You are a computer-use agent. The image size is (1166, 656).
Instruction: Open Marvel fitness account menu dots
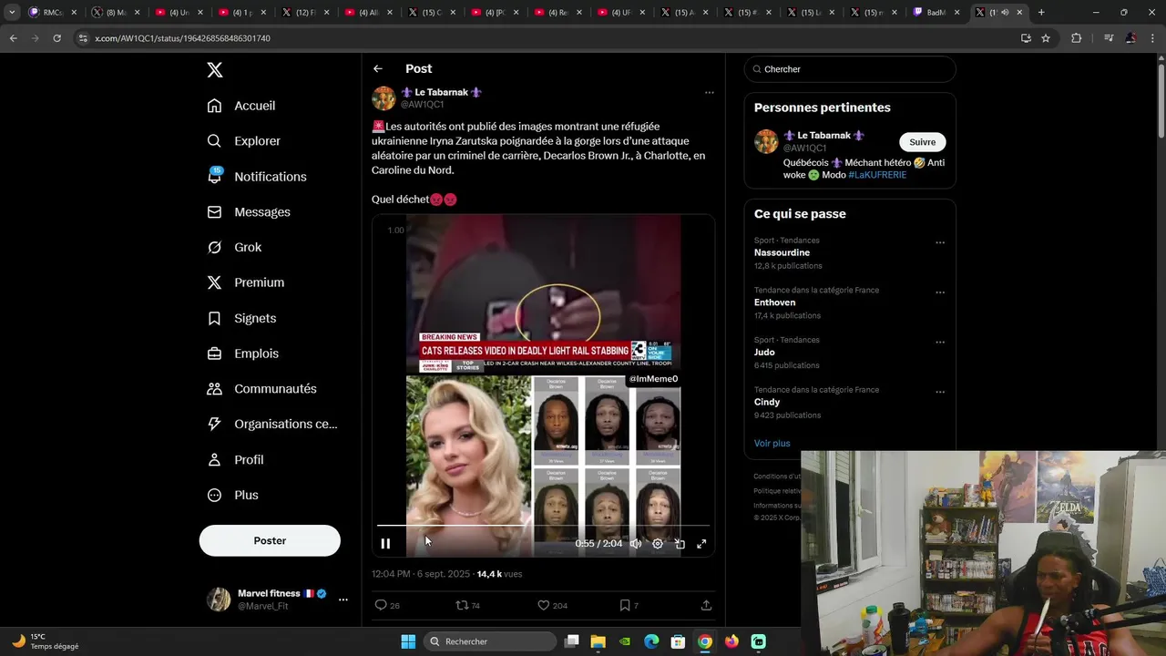[343, 600]
